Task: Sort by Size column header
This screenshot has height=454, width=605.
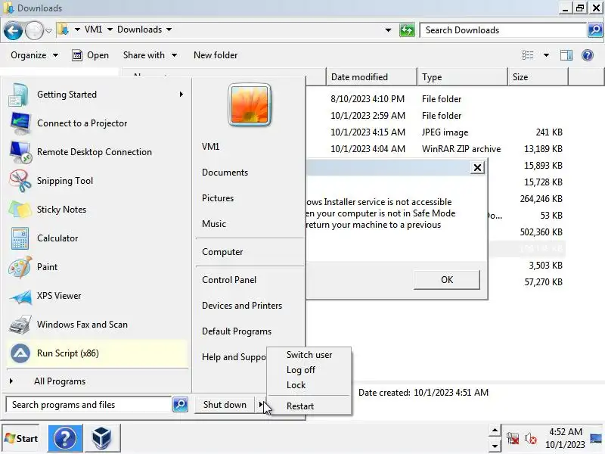Action: pyautogui.click(x=538, y=77)
